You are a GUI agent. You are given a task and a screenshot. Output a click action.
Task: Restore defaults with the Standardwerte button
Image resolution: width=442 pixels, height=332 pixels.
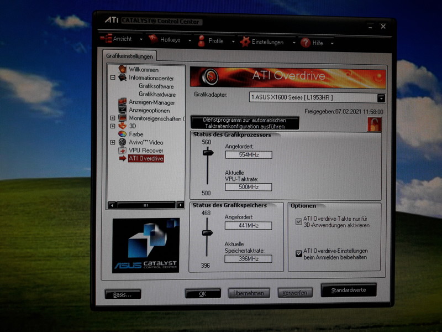349,290
